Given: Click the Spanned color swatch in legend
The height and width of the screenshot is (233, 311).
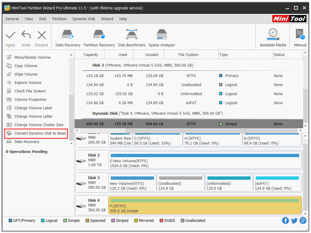Looking at the screenshot, I should [88, 221].
